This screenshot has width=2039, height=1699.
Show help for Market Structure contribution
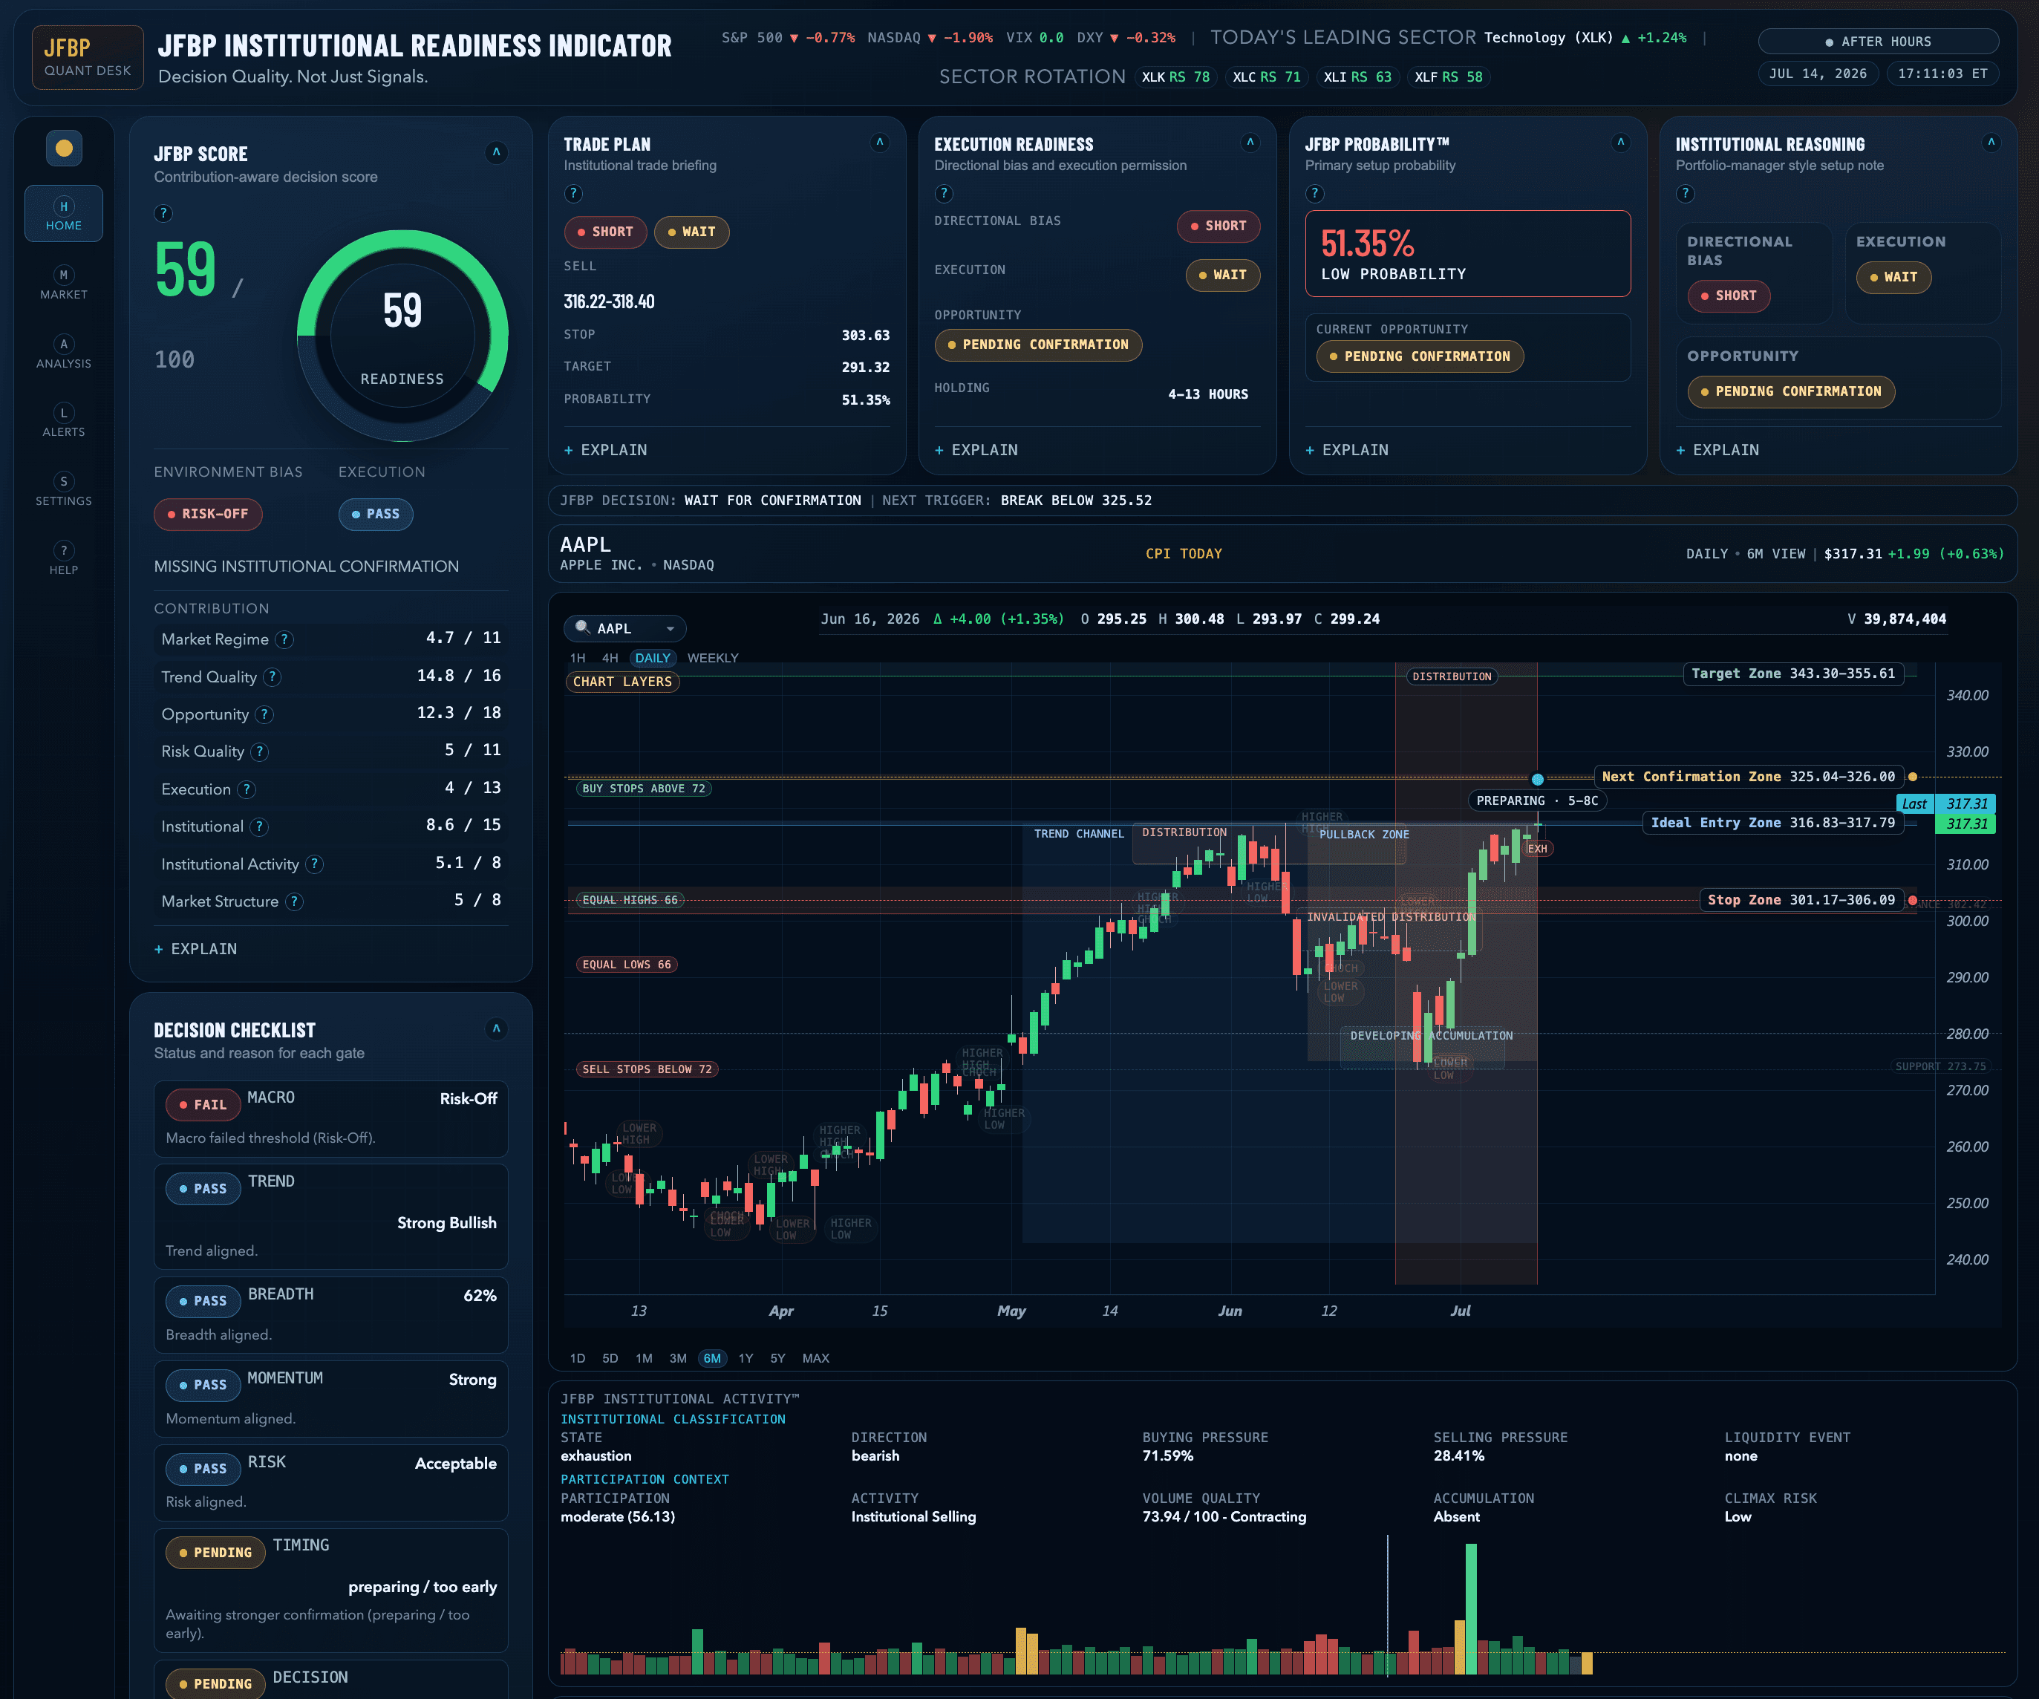[x=294, y=902]
